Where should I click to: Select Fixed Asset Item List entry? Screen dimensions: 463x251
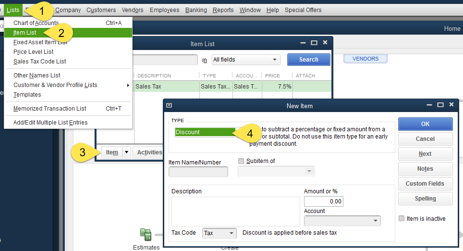(68, 42)
